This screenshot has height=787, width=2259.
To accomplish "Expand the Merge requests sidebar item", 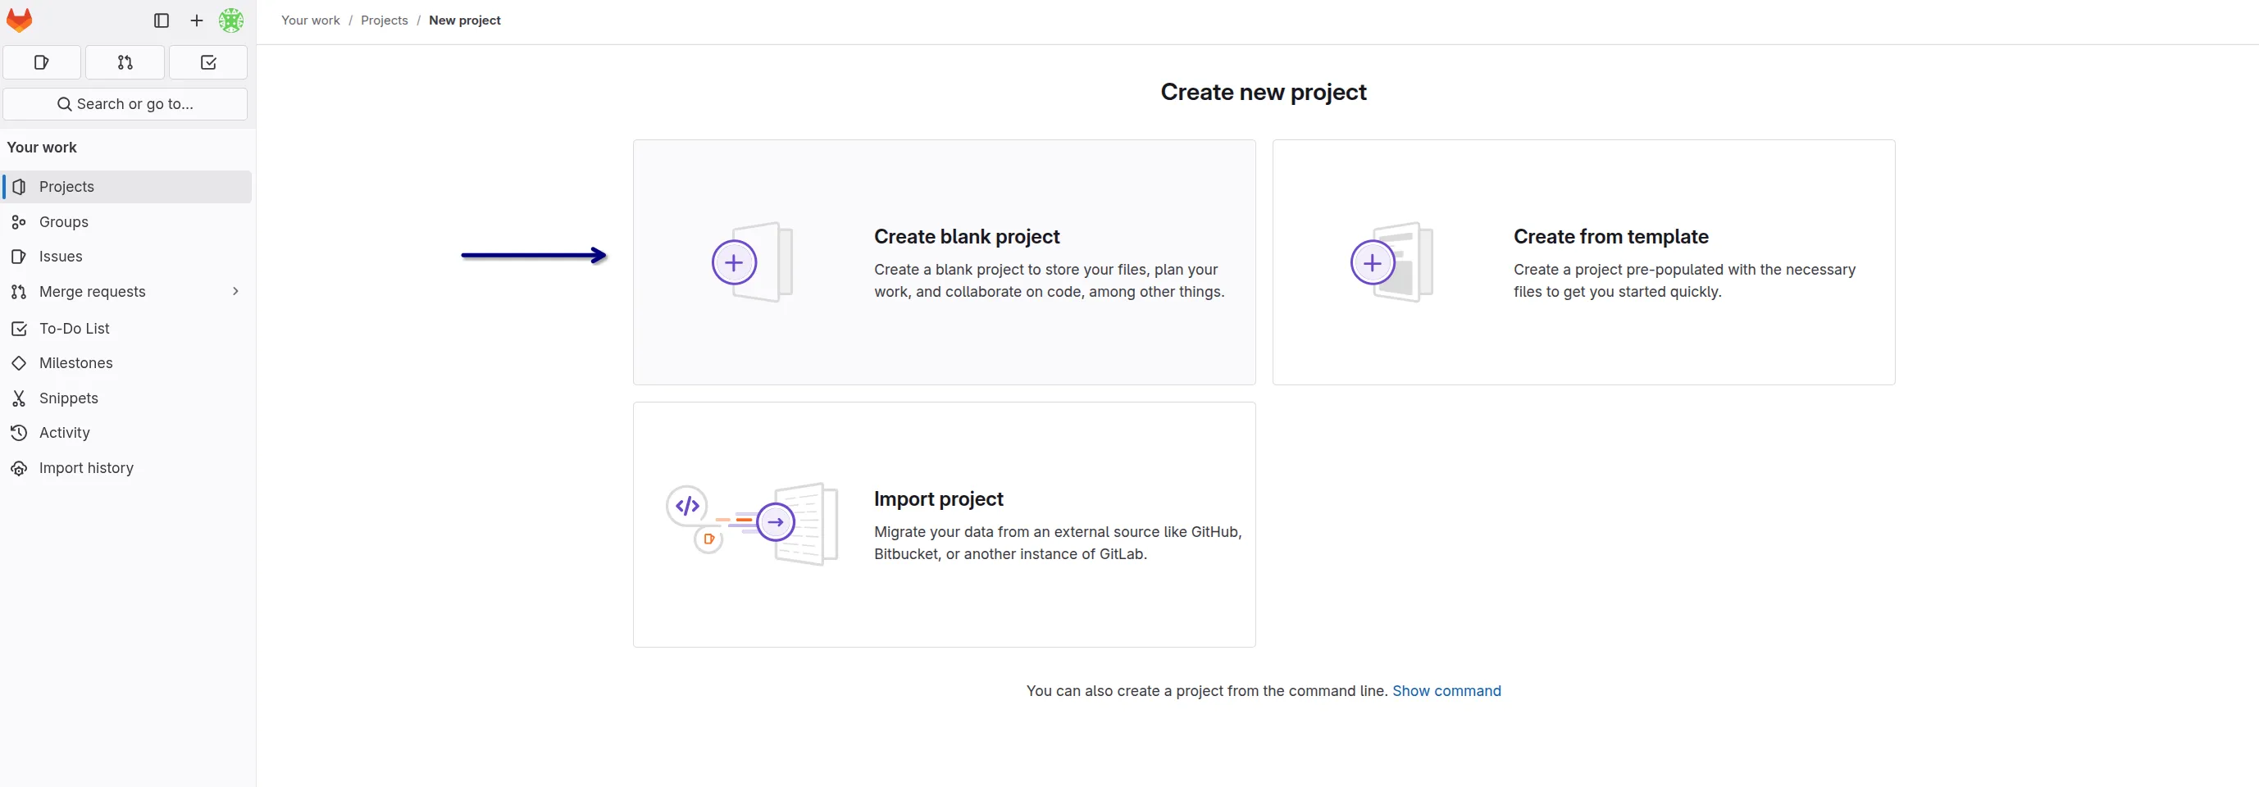I will click(x=235, y=291).
